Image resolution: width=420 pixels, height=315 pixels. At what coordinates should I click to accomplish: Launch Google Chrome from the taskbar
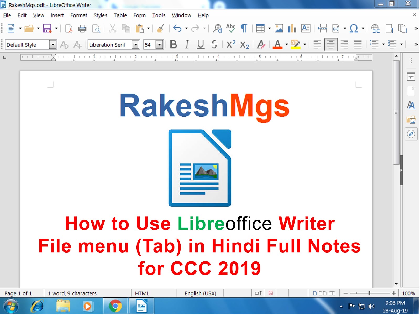[115, 306]
